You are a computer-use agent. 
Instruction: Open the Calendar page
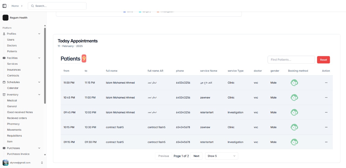[13, 88]
